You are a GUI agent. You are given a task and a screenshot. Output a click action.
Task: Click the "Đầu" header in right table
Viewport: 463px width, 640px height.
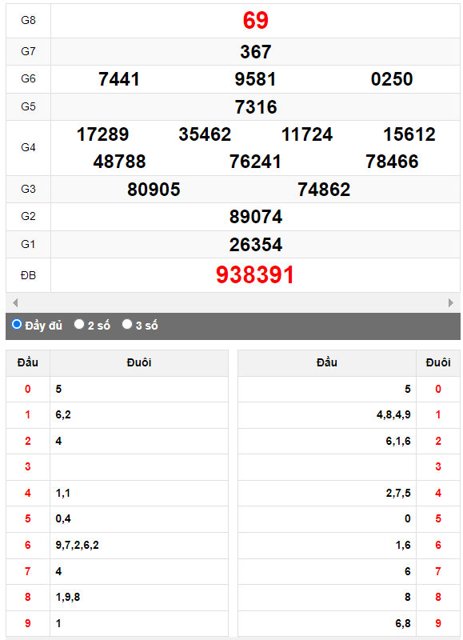pyautogui.click(x=327, y=362)
